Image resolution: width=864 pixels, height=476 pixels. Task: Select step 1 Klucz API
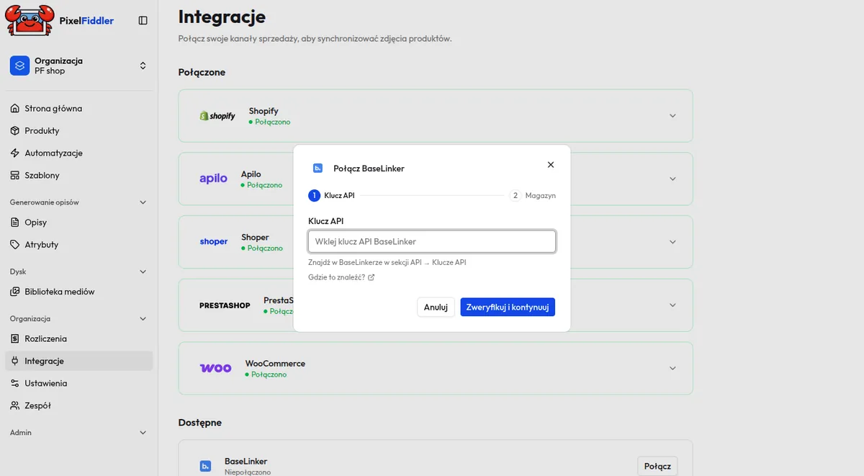[331, 195]
